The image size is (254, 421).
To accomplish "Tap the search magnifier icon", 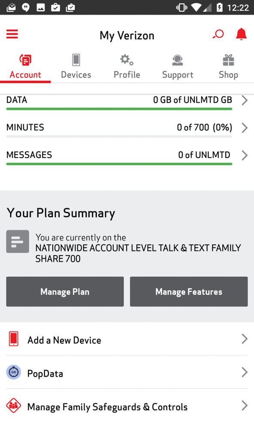I will (218, 34).
